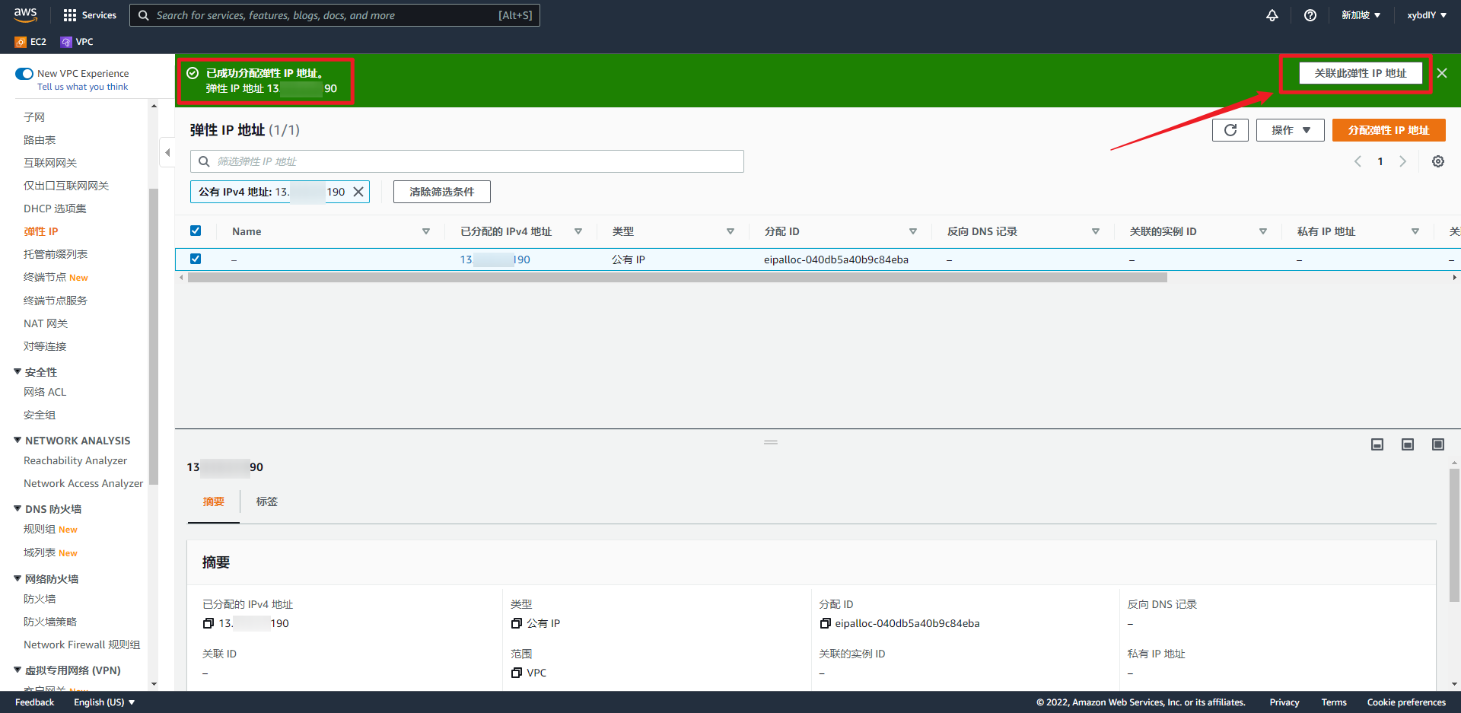Open table preferences gear icon
Viewport: 1461px width, 713px height.
click(1438, 161)
